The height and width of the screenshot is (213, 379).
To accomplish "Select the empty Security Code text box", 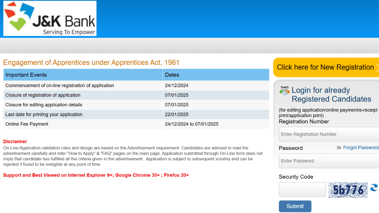I will 302,189.
